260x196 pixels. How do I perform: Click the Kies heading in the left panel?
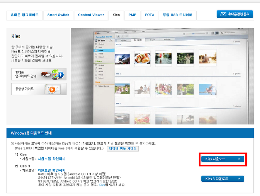[16, 36]
